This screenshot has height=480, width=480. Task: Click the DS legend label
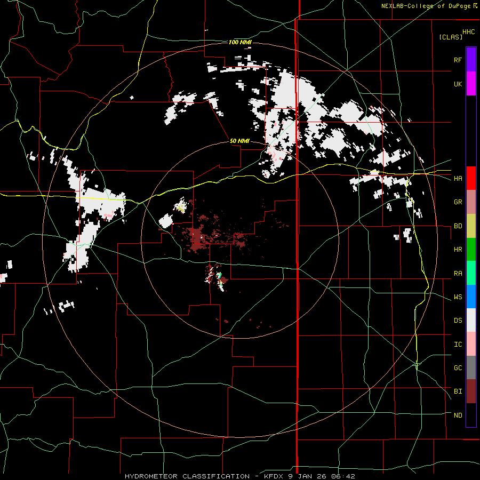[x=458, y=321]
